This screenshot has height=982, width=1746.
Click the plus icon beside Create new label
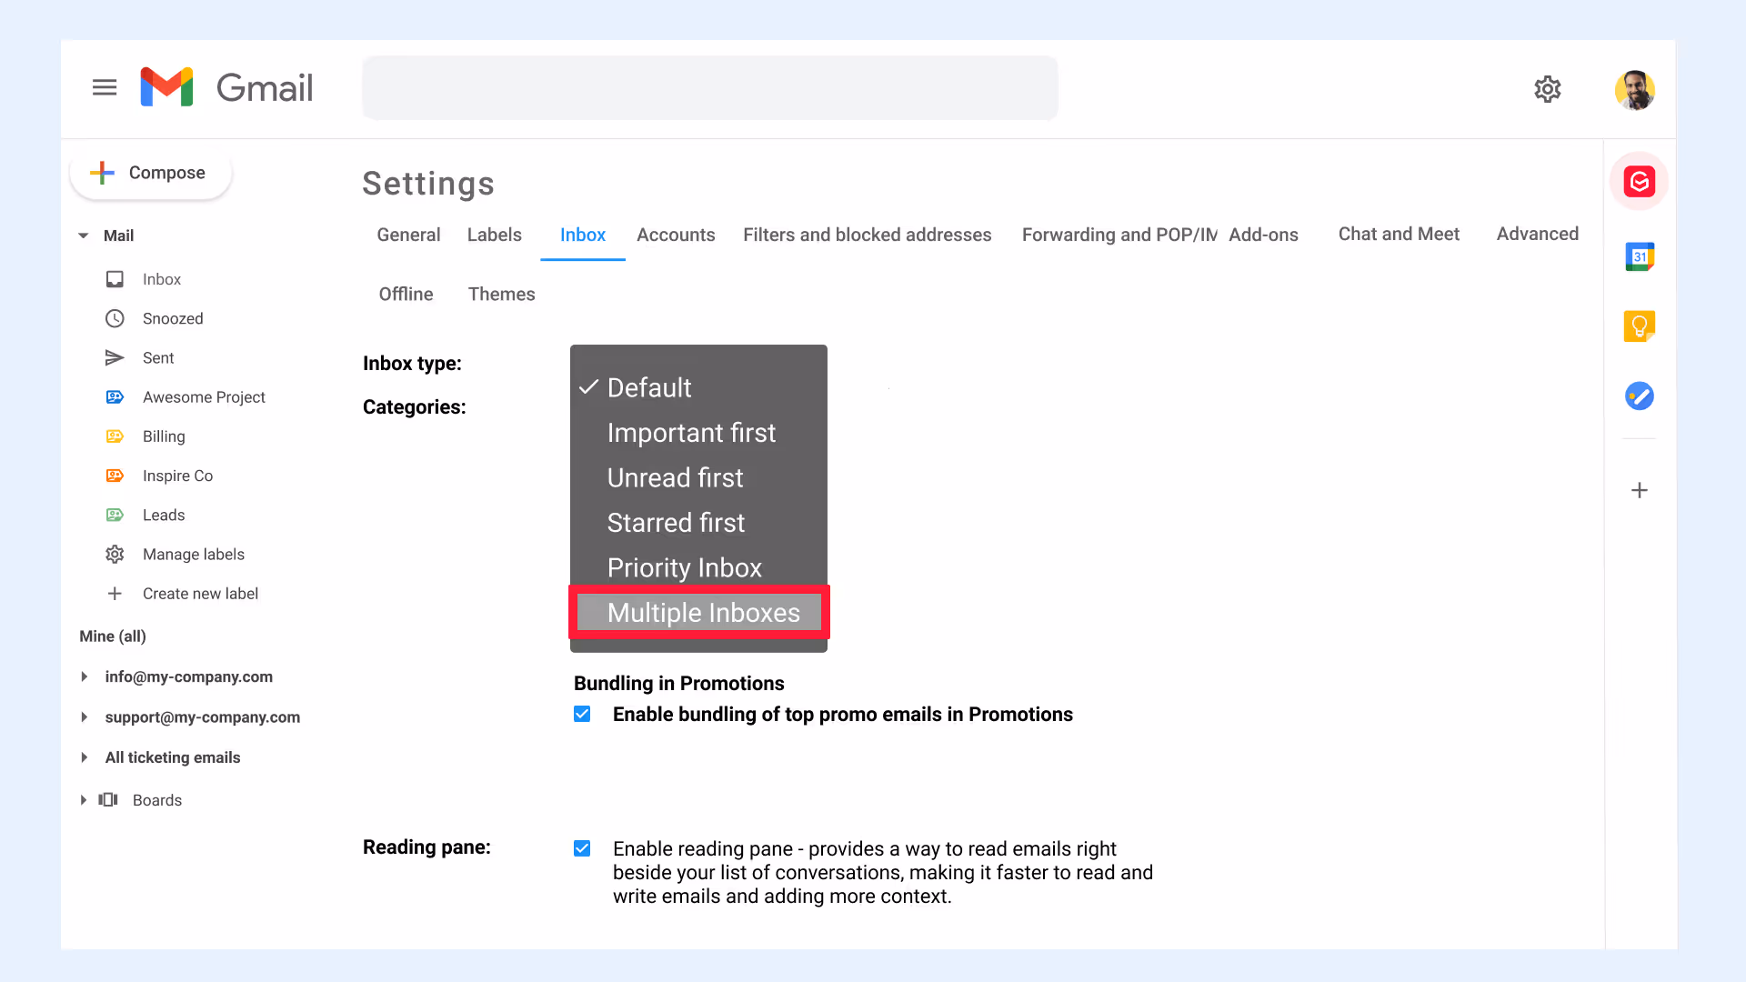pos(115,594)
